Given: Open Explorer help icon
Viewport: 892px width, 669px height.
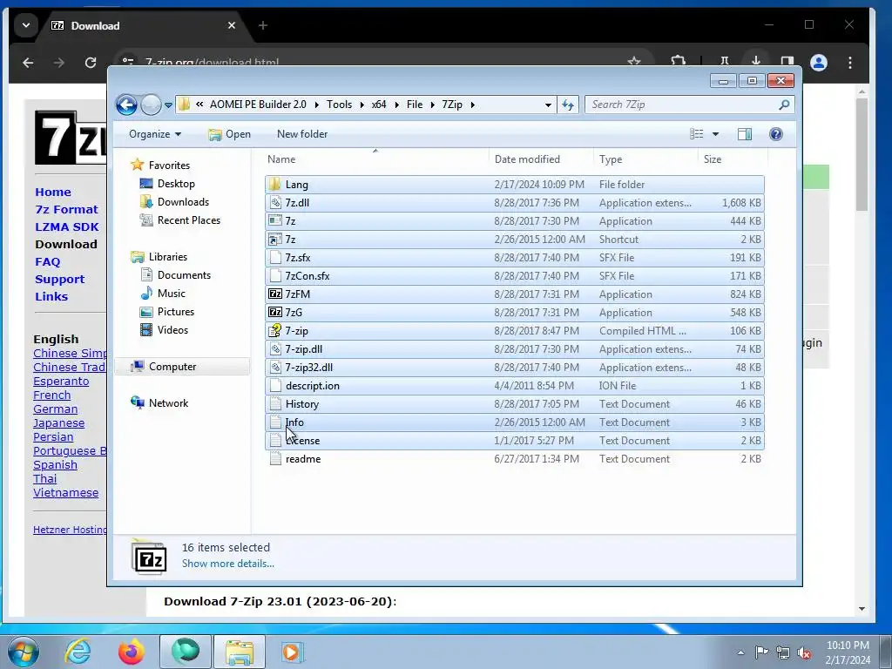Looking at the screenshot, I should point(776,134).
